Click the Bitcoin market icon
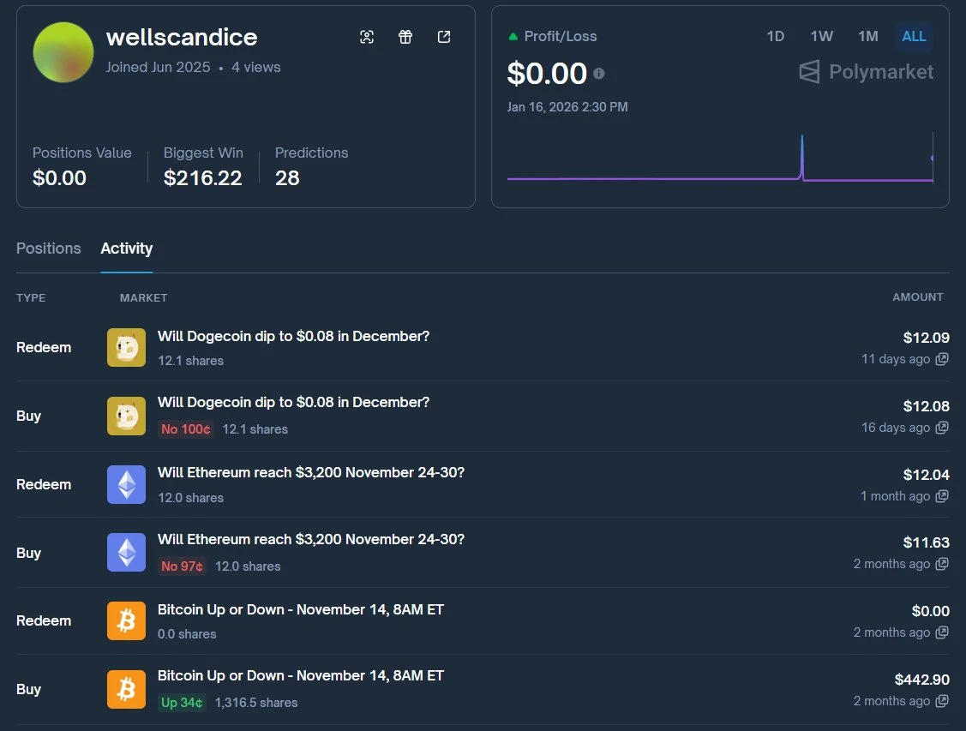This screenshot has width=966, height=731. pyautogui.click(x=126, y=620)
